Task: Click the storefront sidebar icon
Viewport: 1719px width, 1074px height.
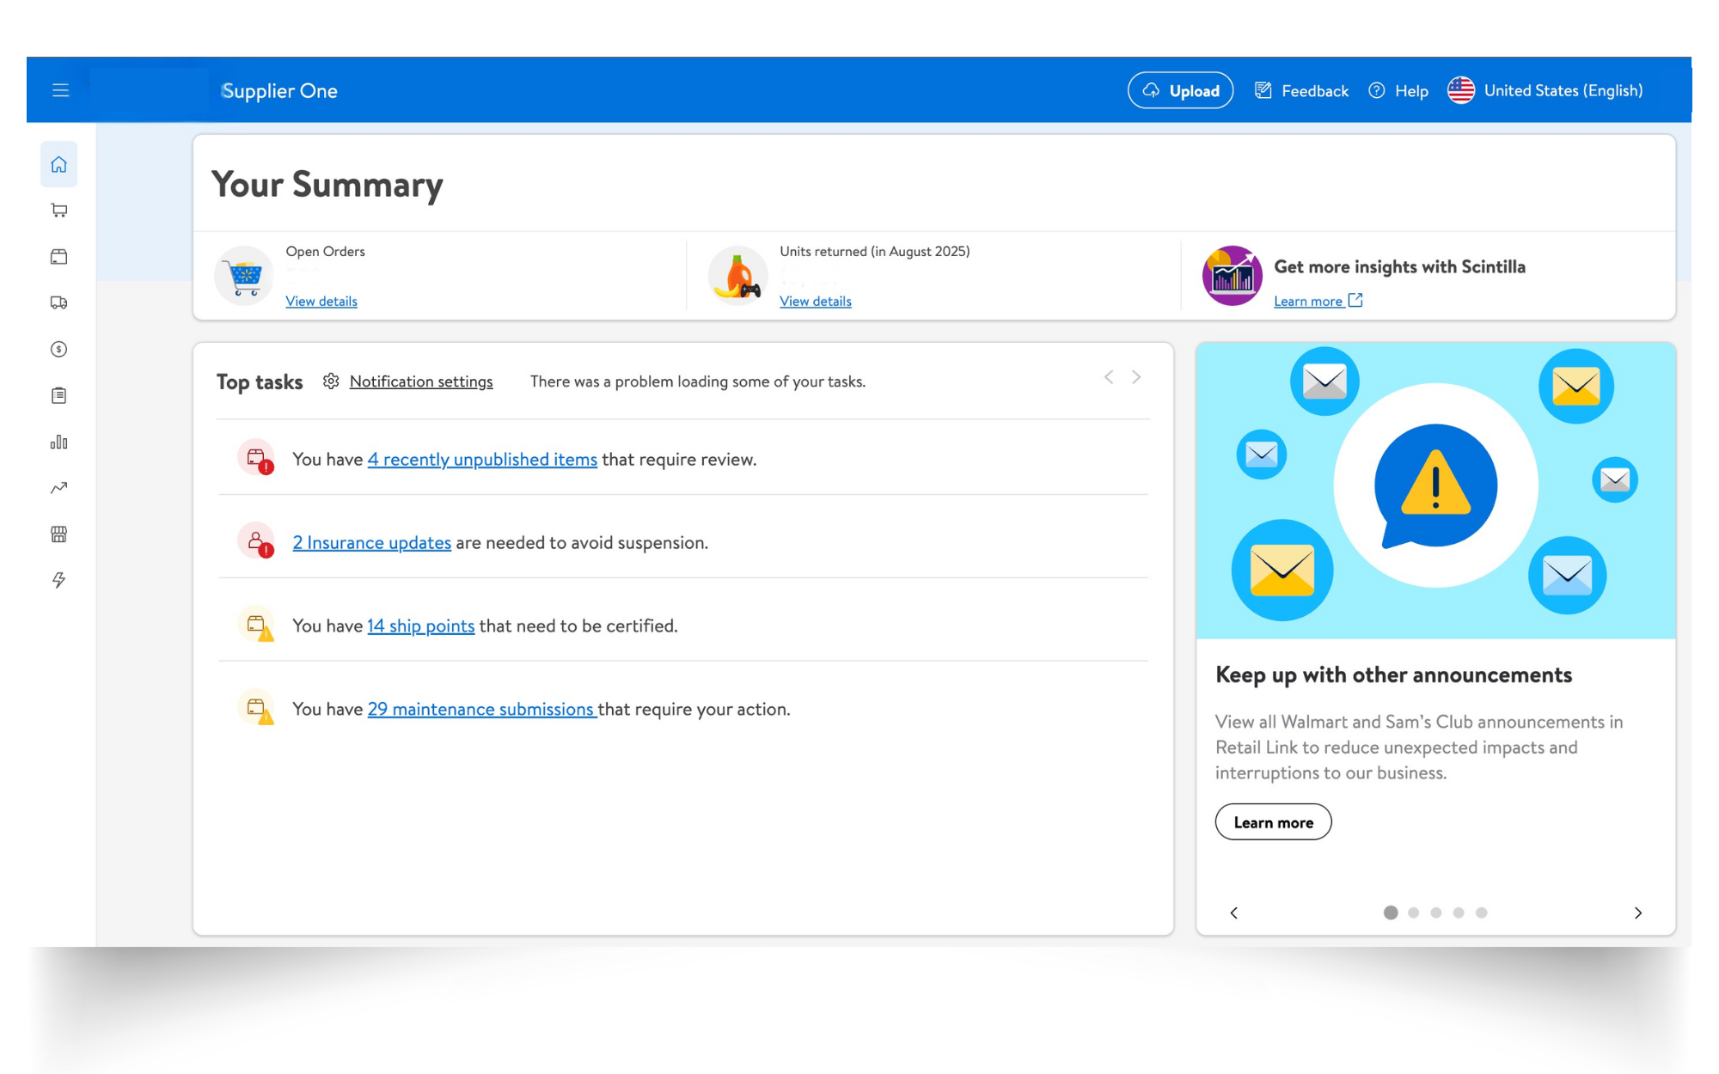Action: (x=58, y=534)
